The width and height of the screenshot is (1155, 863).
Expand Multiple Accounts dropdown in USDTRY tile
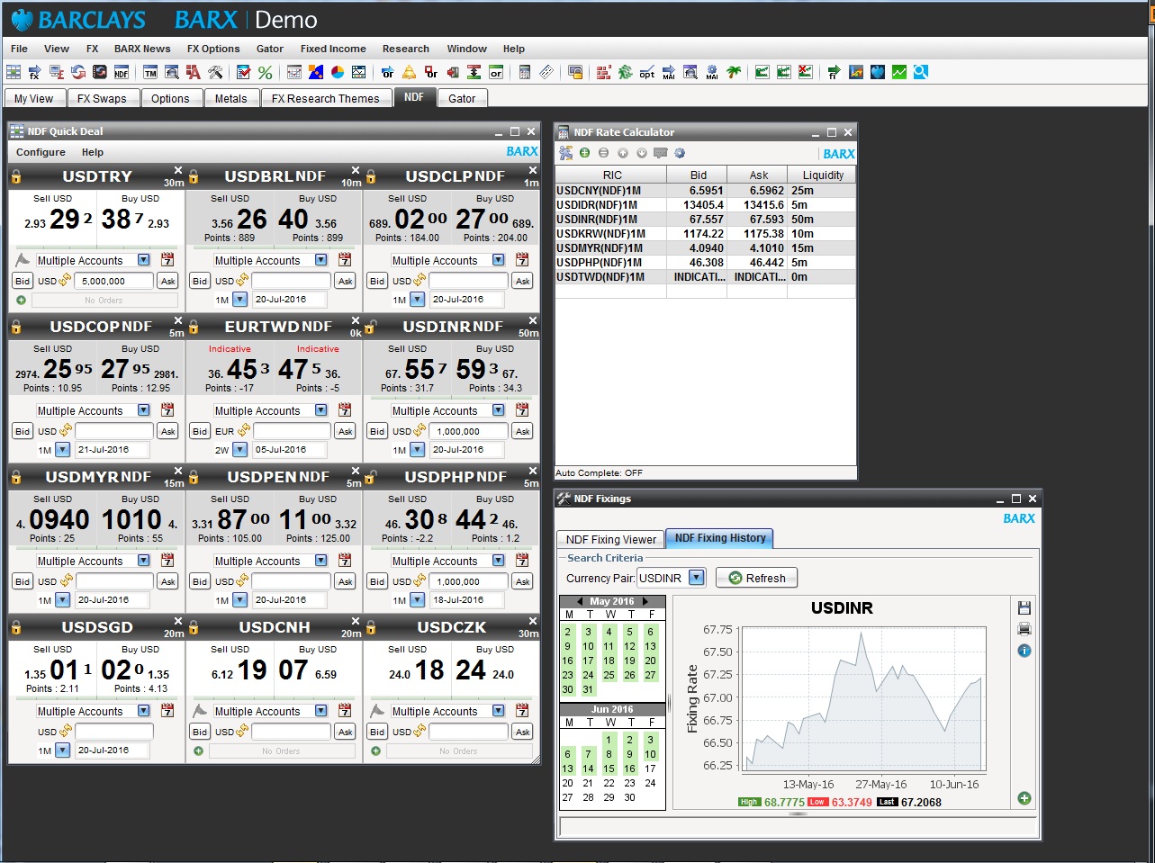(143, 260)
